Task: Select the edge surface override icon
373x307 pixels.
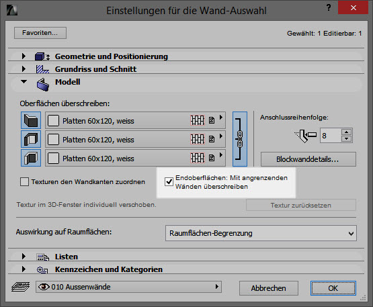Action: pyautogui.click(x=31, y=139)
